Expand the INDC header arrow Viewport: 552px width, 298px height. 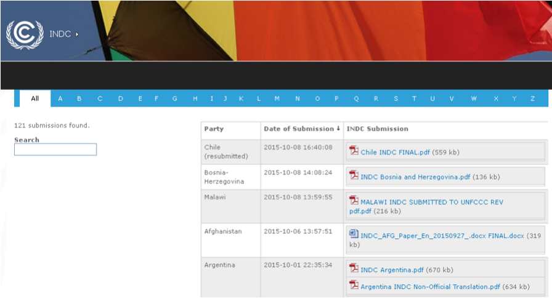77,34
